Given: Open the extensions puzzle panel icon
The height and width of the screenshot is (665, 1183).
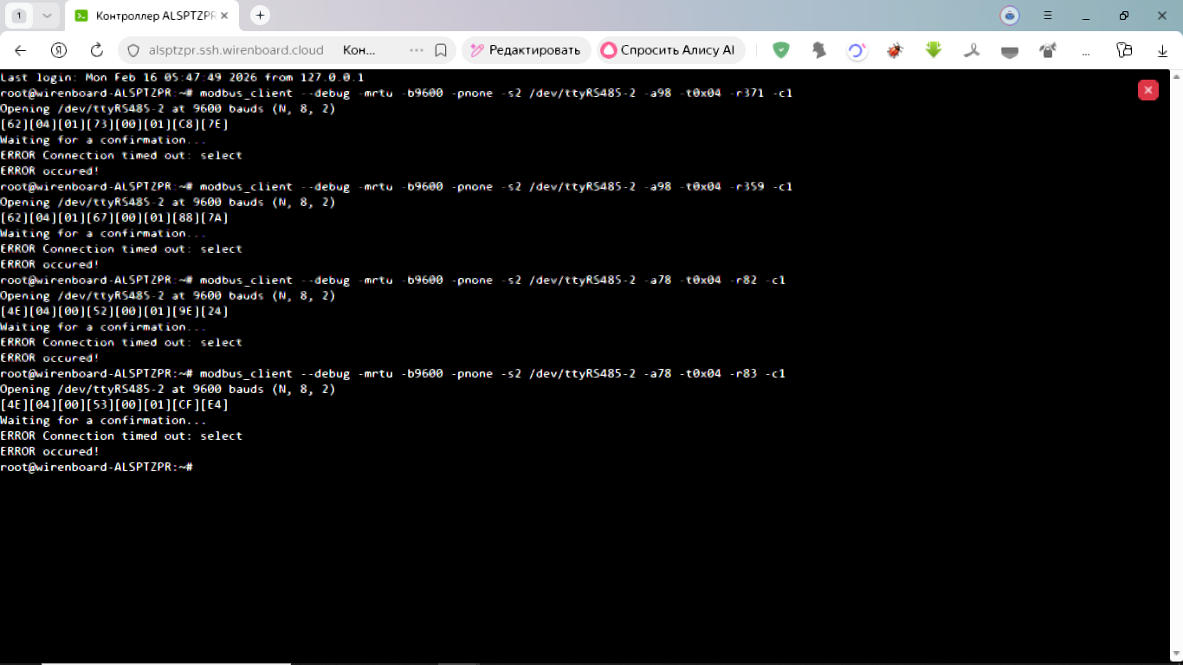Looking at the screenshot, I should point(1124,50).
